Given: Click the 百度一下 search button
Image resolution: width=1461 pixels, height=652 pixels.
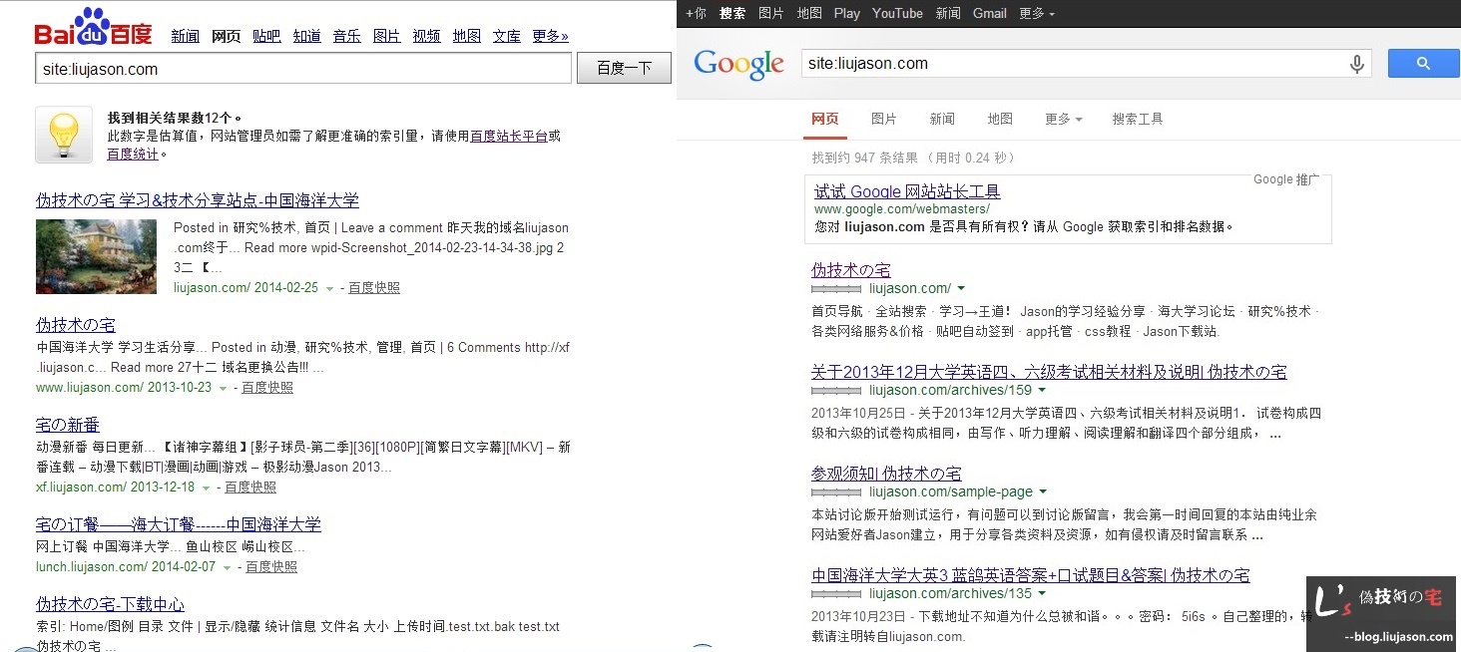Looking at the screenshot, I should pos(624,69).
